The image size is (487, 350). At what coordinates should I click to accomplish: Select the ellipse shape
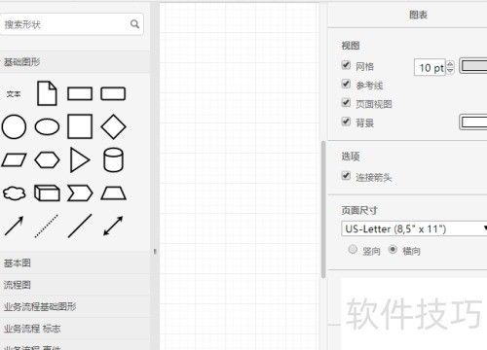point(47,126)
